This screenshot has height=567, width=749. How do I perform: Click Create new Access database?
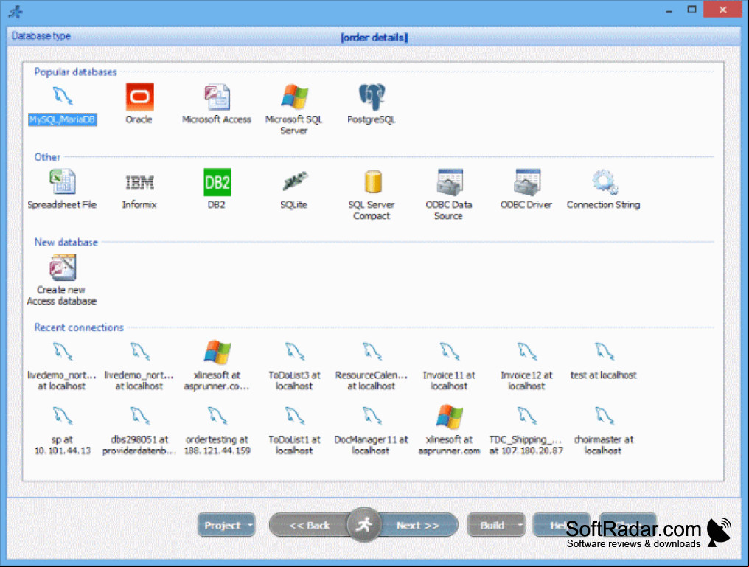[x=62, y=280]
